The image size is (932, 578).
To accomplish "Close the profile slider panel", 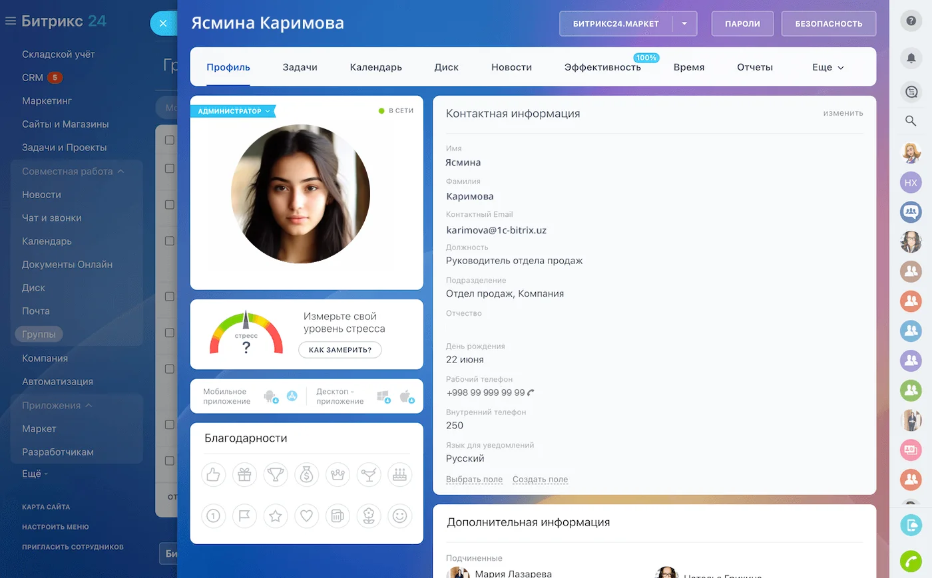I will click(x=163, y=23).
